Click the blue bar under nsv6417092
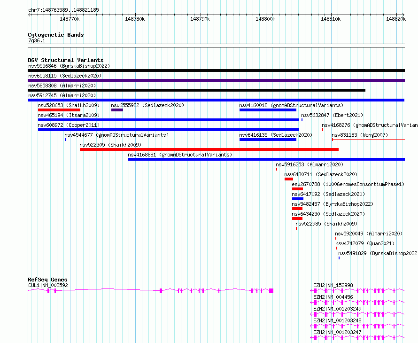 pos(298,199)
